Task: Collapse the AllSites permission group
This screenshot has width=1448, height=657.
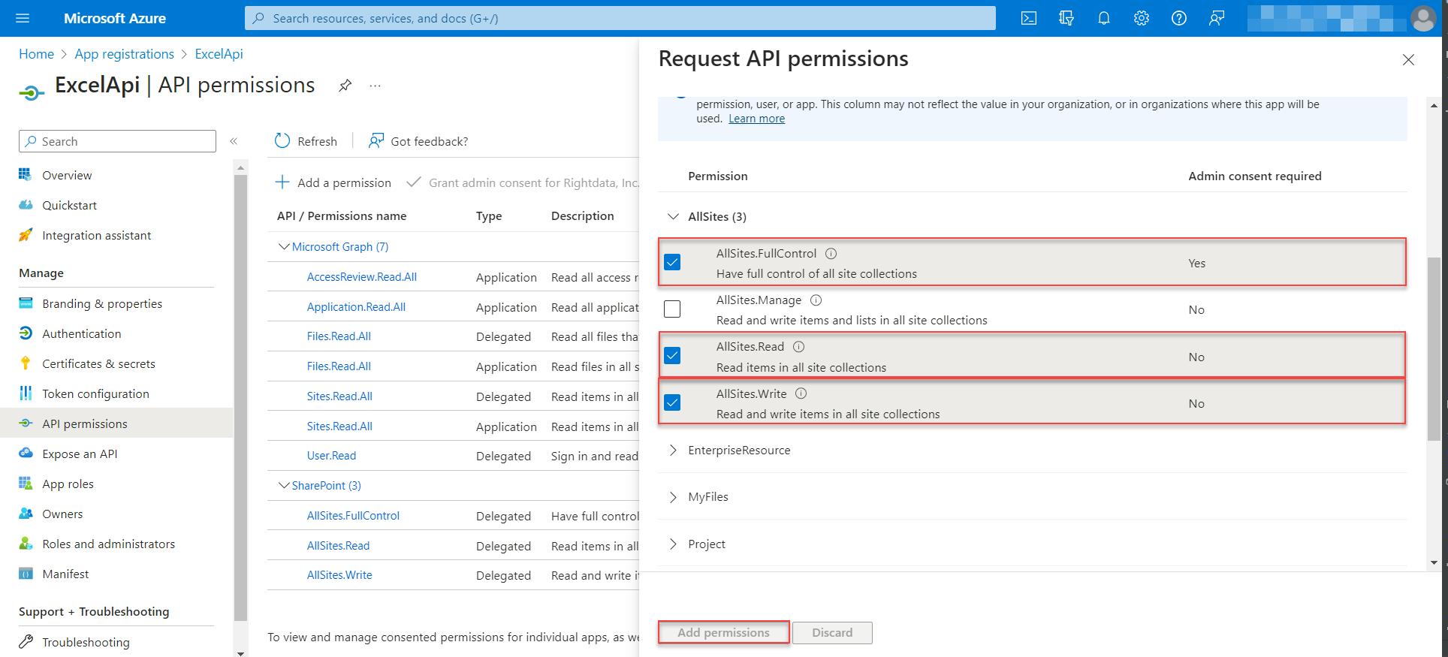Action: click(x=673, y=216)
